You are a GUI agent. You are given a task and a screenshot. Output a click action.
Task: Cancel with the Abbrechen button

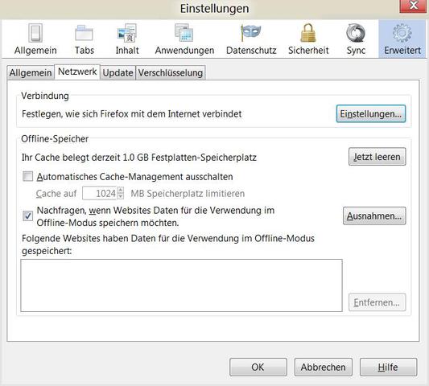(x=323, y=368)
